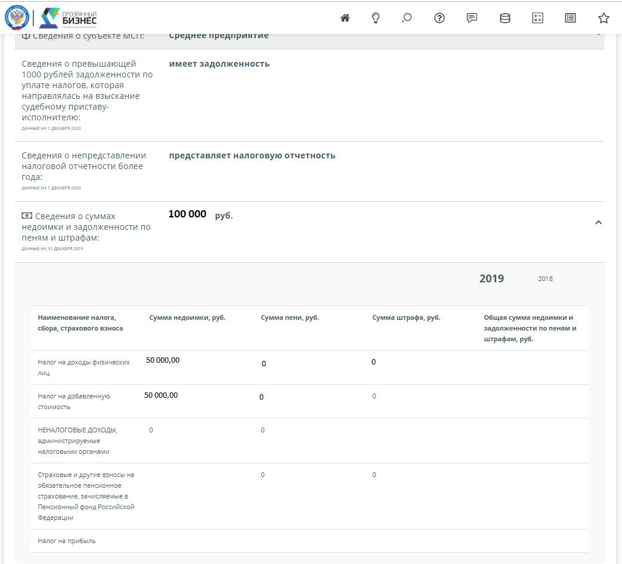Click пени 0 in НЕНАЛОГОВЫЕ ДОХОДЫ row
This screenshot has height=564, width=622.
click(262, 430)
